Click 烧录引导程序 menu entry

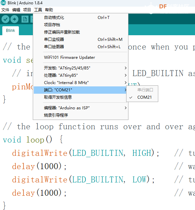[81, 115]
